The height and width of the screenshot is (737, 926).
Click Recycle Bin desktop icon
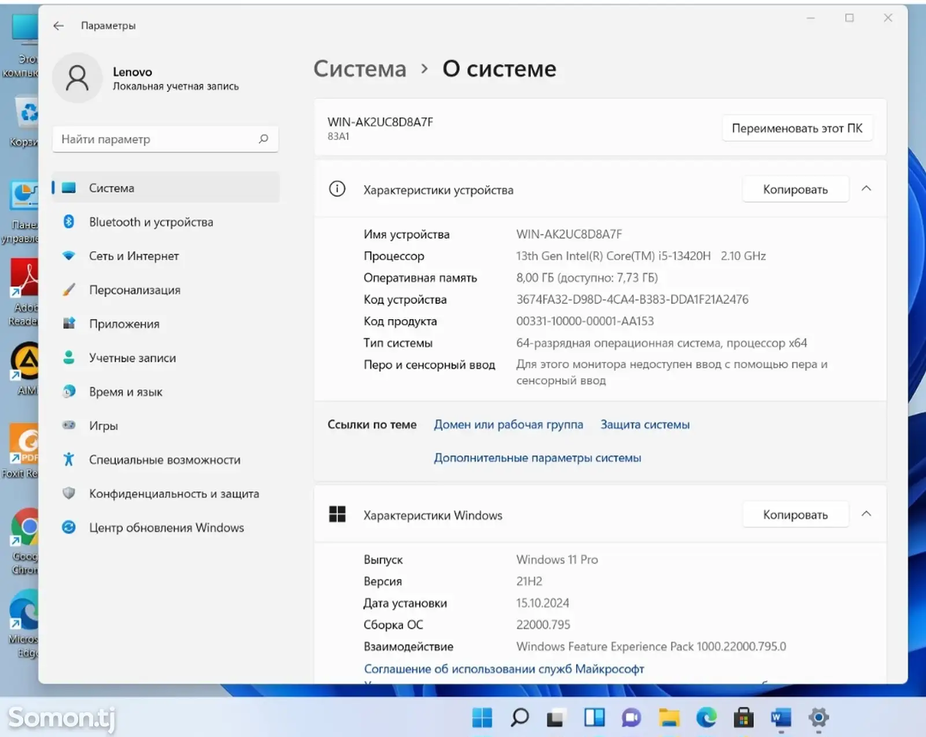25,122
